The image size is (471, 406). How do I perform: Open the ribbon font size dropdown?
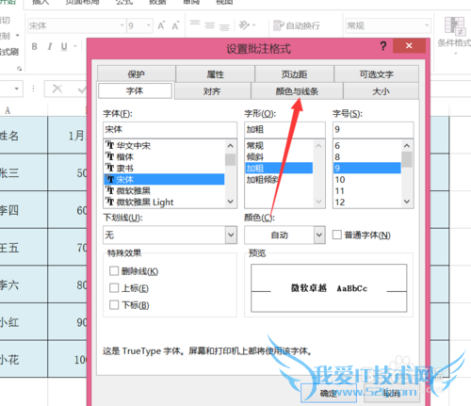[x=149, y=25]
